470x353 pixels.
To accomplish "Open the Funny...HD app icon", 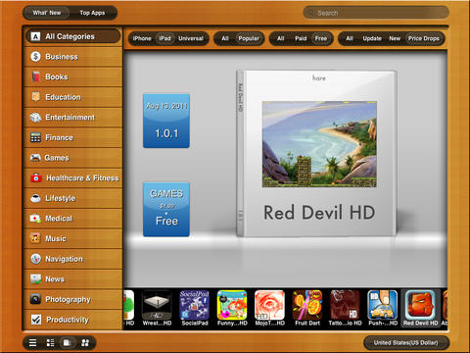I will (232, 305).
